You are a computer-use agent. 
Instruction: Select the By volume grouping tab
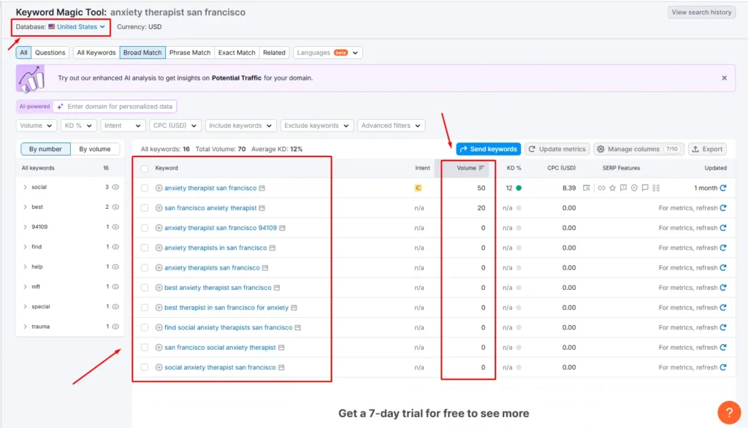pos(95,149)
